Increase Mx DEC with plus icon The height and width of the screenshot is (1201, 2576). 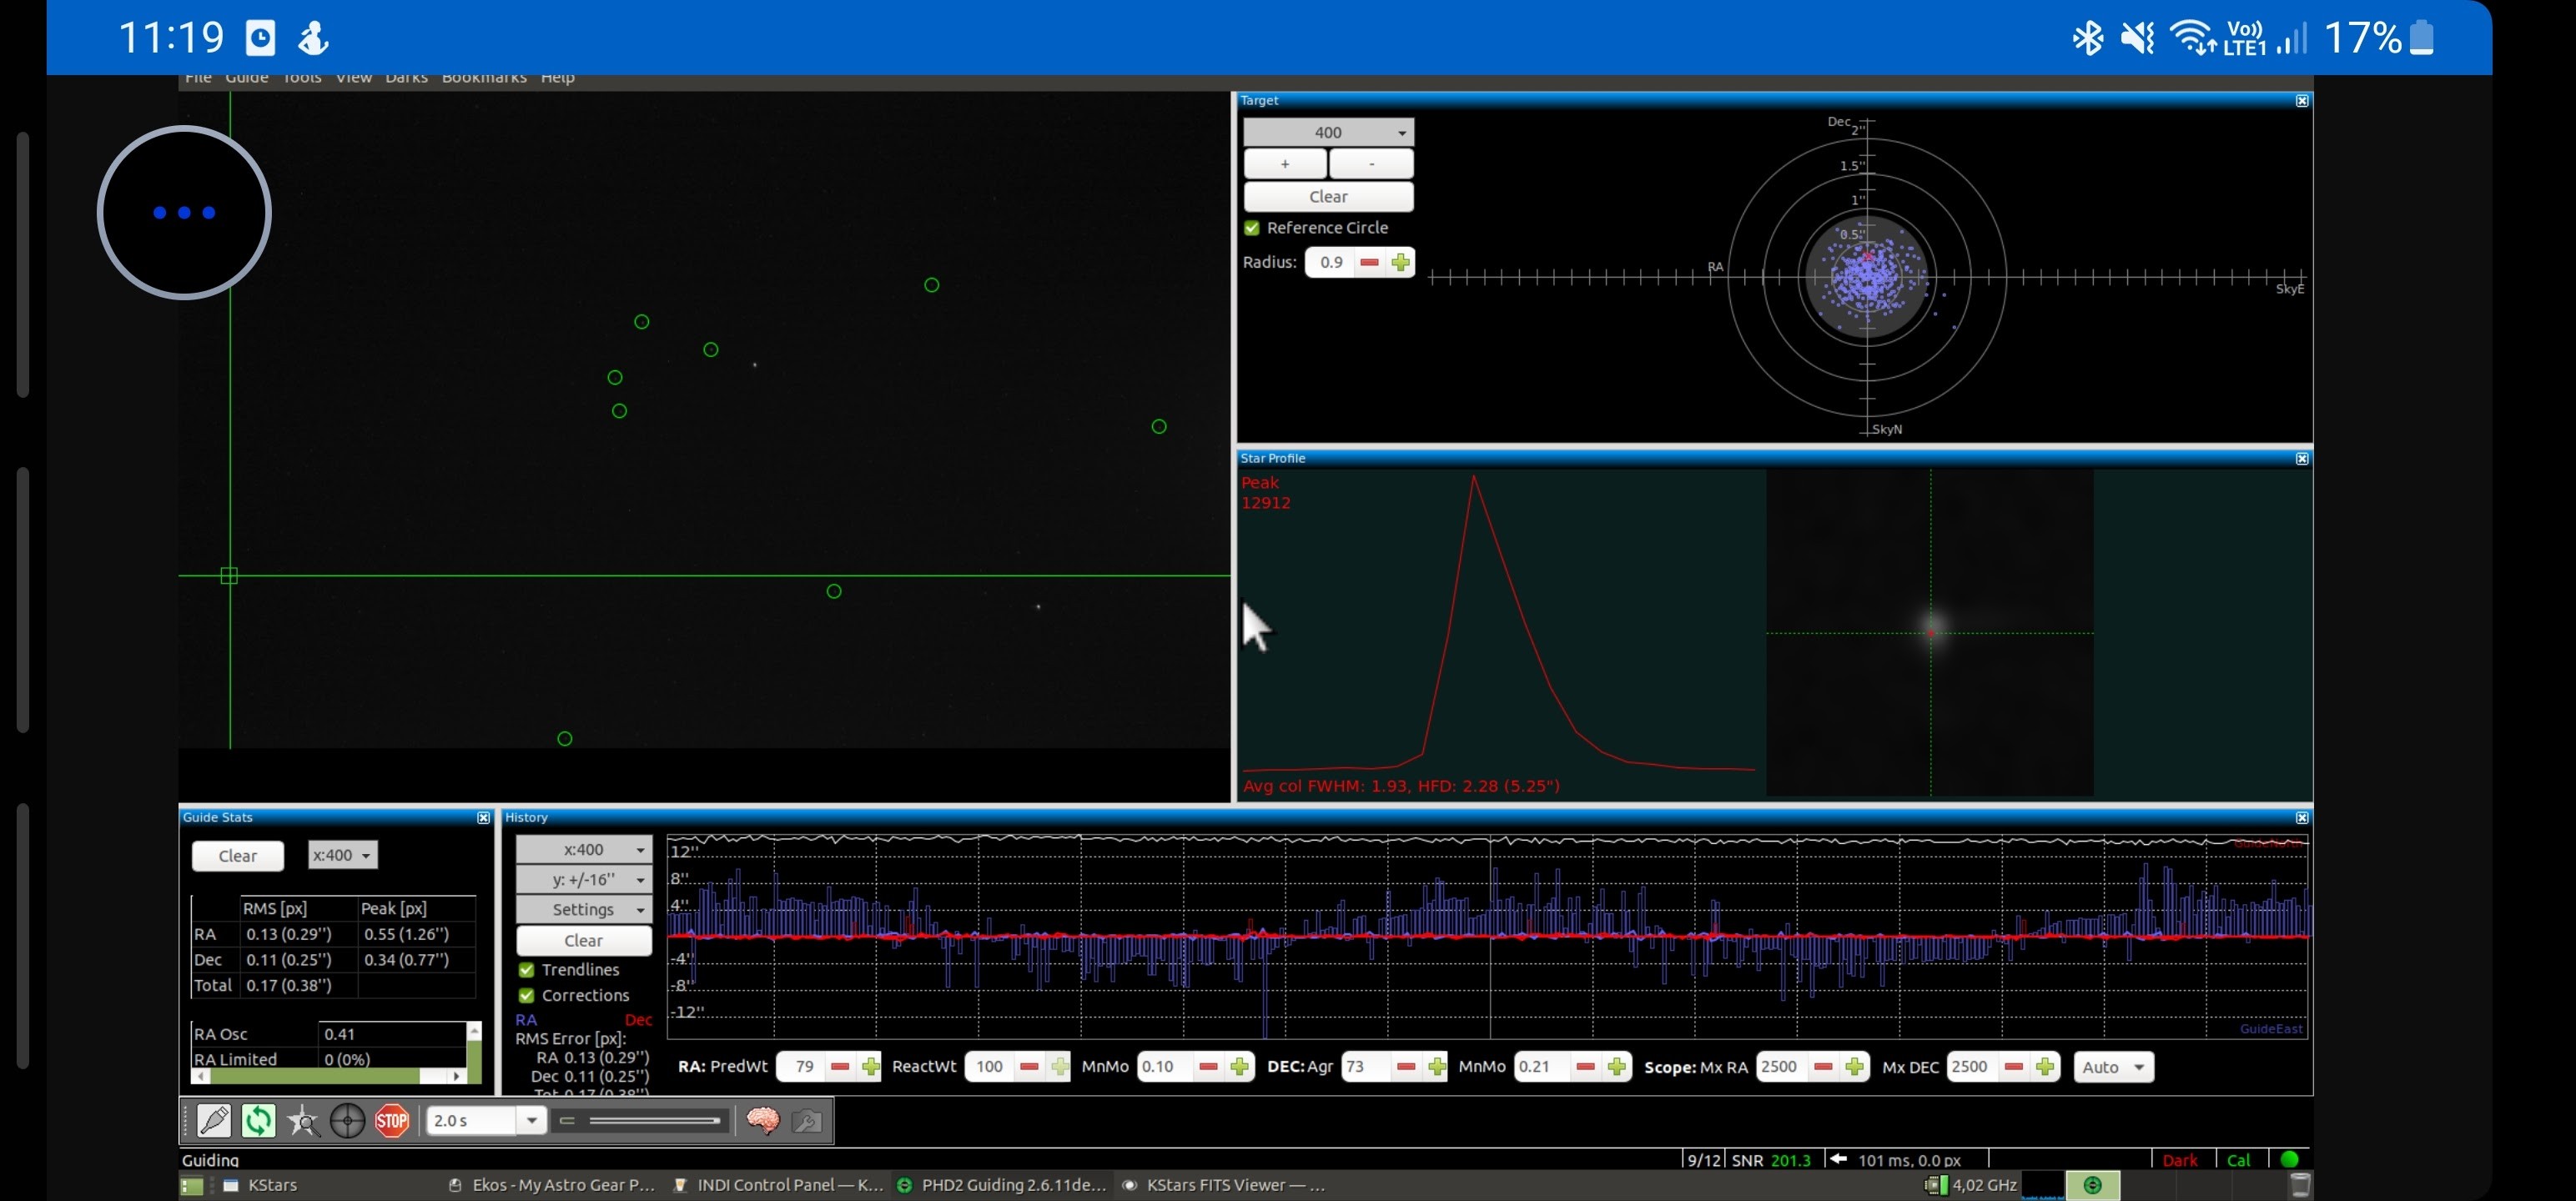click(x=2045, y=1067)
